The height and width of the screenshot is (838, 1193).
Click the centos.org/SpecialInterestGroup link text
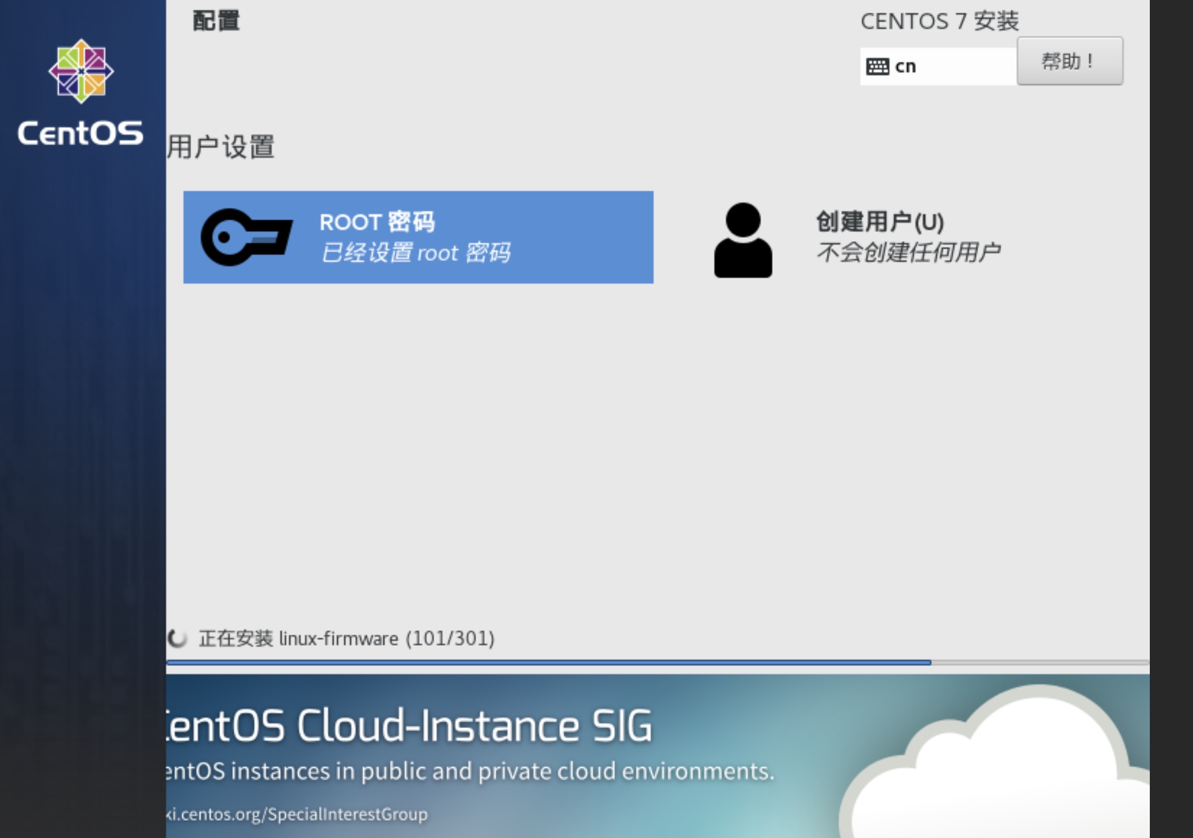tap(297, 814)
